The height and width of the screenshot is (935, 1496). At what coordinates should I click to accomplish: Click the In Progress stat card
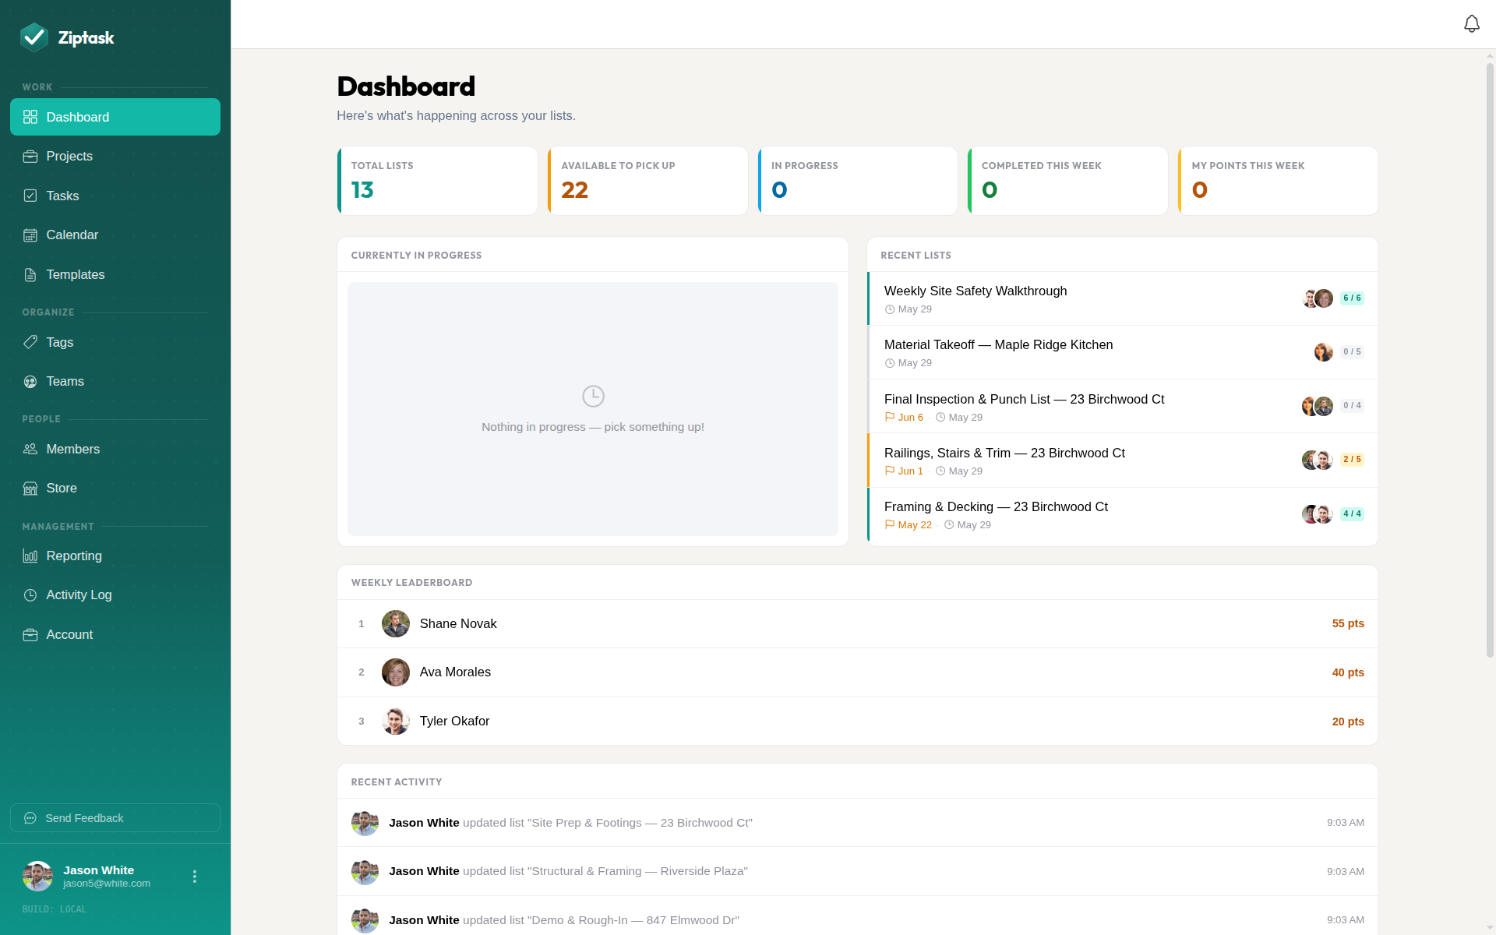click(858, 181)
